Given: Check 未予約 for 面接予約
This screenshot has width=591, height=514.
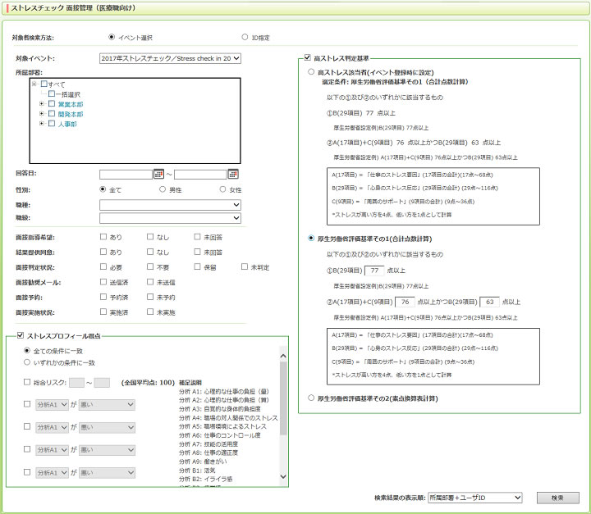Looking at the screenshot, I should 150,297.
